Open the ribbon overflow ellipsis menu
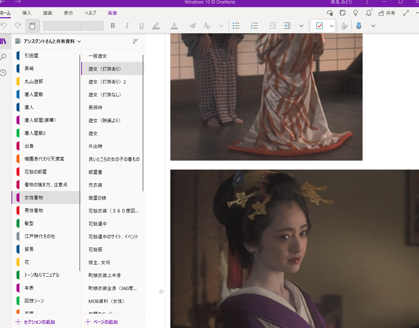This screenshot has width=419, height=328. [417, 13]
